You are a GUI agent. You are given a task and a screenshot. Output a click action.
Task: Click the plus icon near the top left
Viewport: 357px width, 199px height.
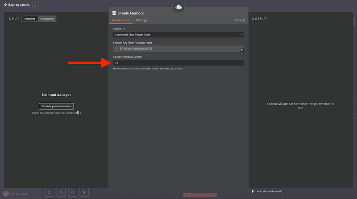point(36,6)
